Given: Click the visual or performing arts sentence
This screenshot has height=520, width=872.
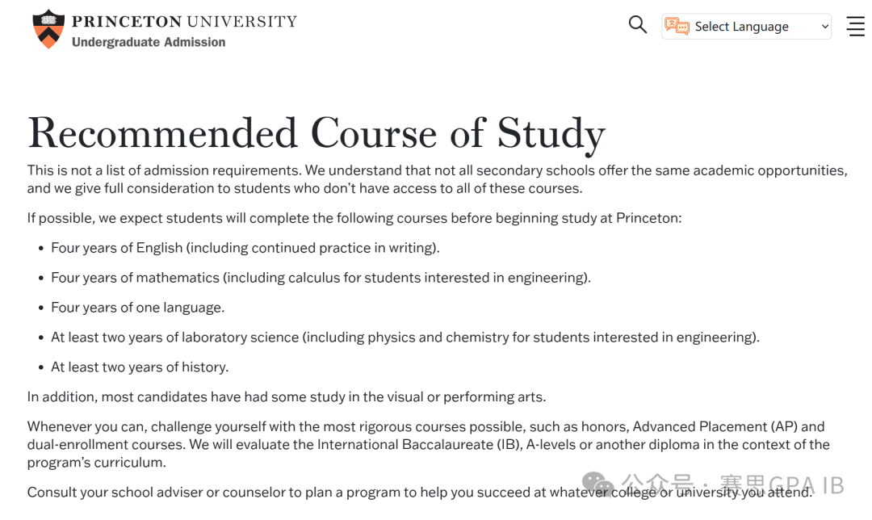Looking at the screenshot, I should click(x=286, y=397).
